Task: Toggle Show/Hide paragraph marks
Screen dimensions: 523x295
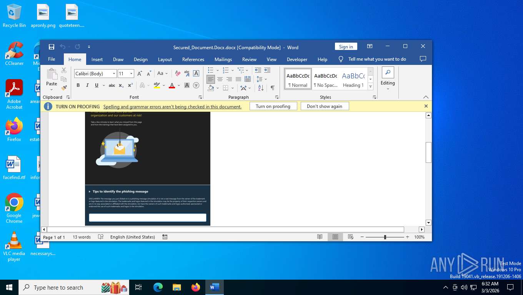Action: tap(272, 88)
